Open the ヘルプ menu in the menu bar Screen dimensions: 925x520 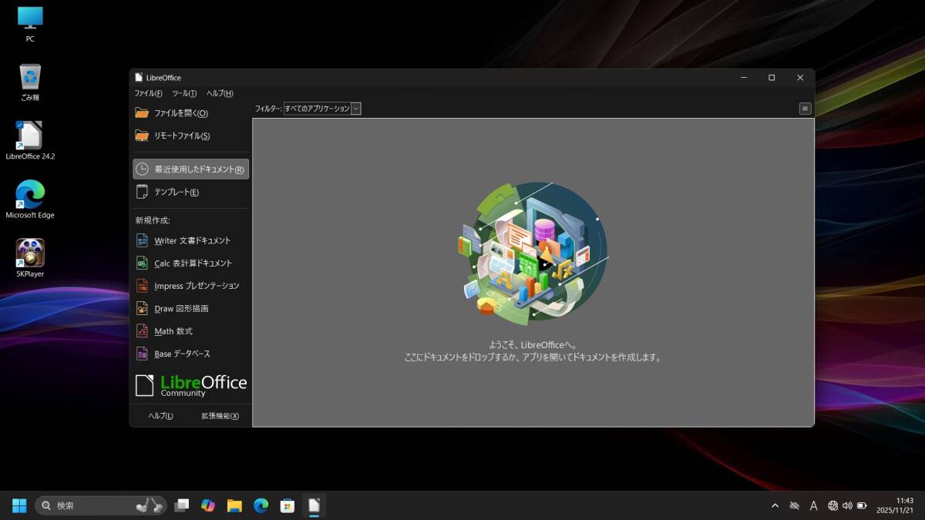220,93
